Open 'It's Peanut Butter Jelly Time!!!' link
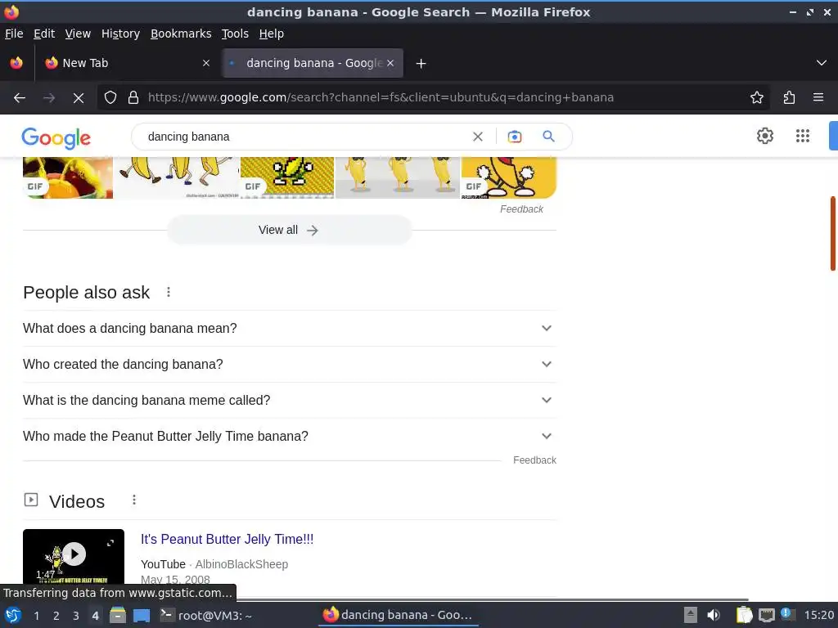The width and height of the screenshot is (838, 628). coord(228,540)
